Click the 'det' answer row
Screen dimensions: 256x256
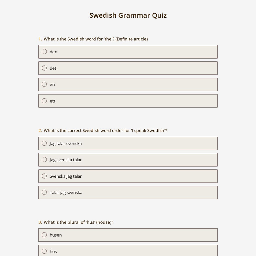[x=128, y=68]
